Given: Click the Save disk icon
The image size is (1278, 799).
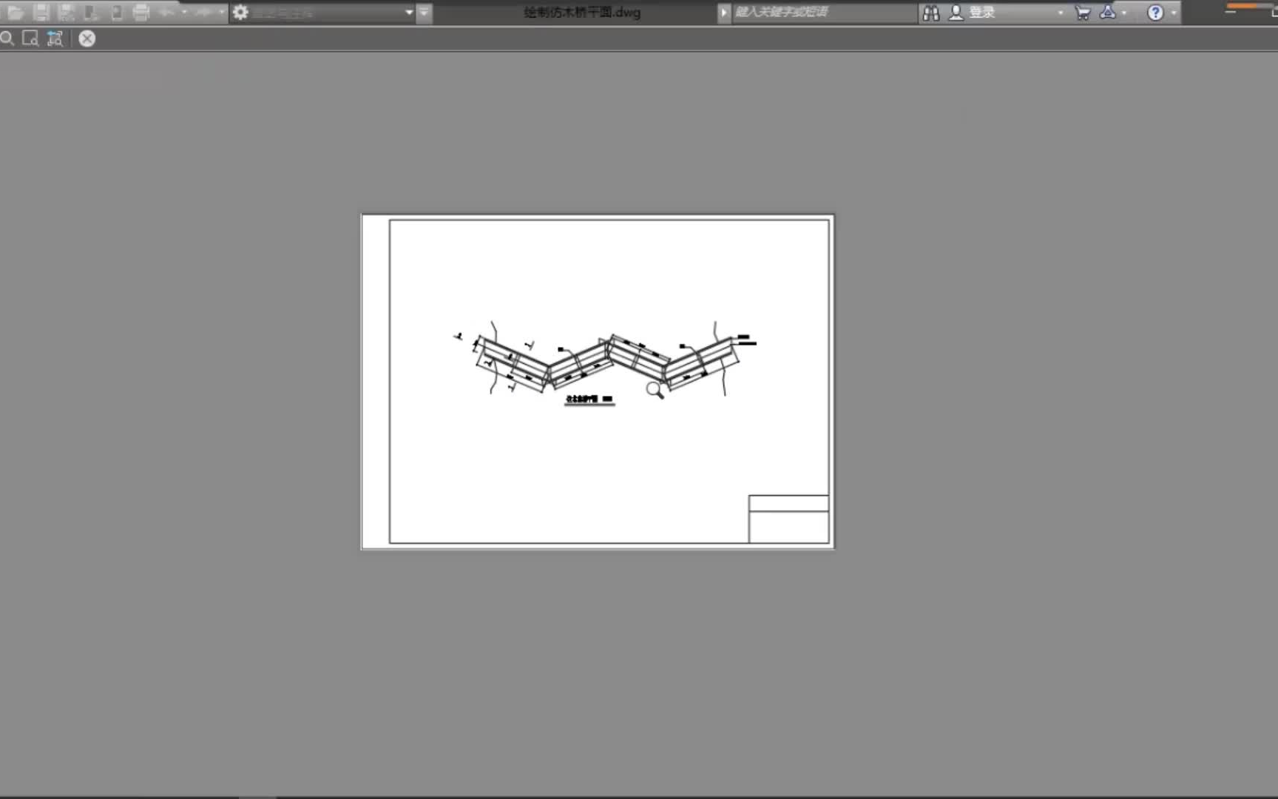Looking at the screenshot, I should click(41, 12).
